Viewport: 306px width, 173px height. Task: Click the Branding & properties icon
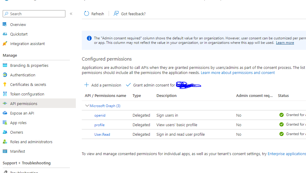[x=5, y=65]
